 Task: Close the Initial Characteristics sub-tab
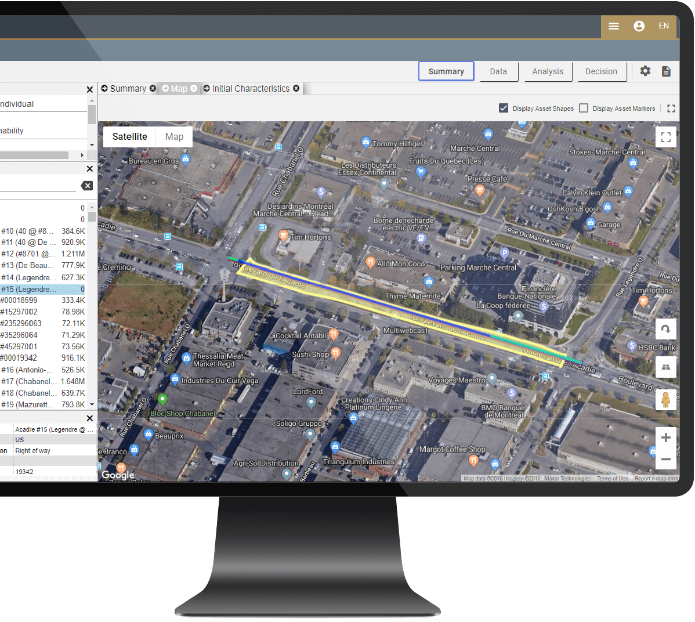click(x=296, y=88)
